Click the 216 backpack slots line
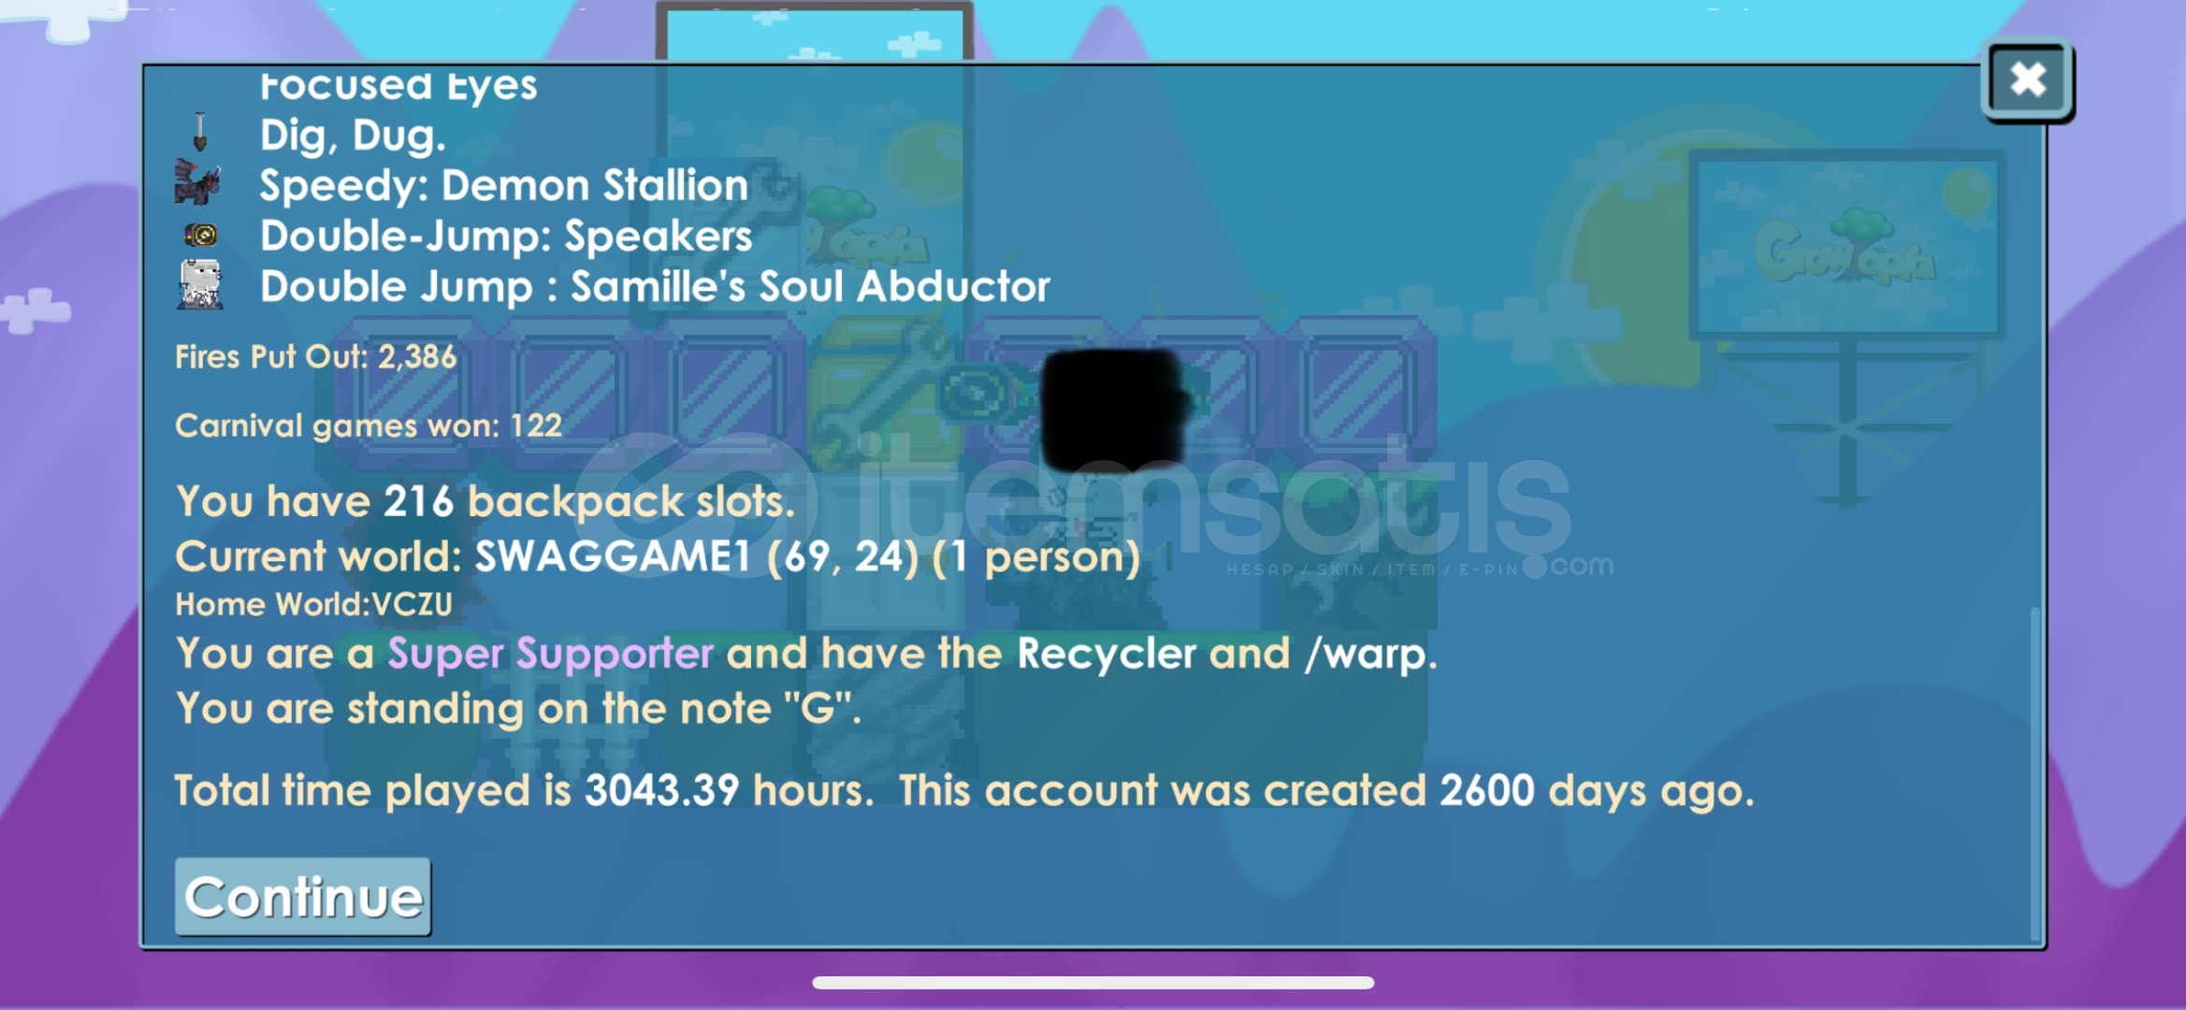 485,501
